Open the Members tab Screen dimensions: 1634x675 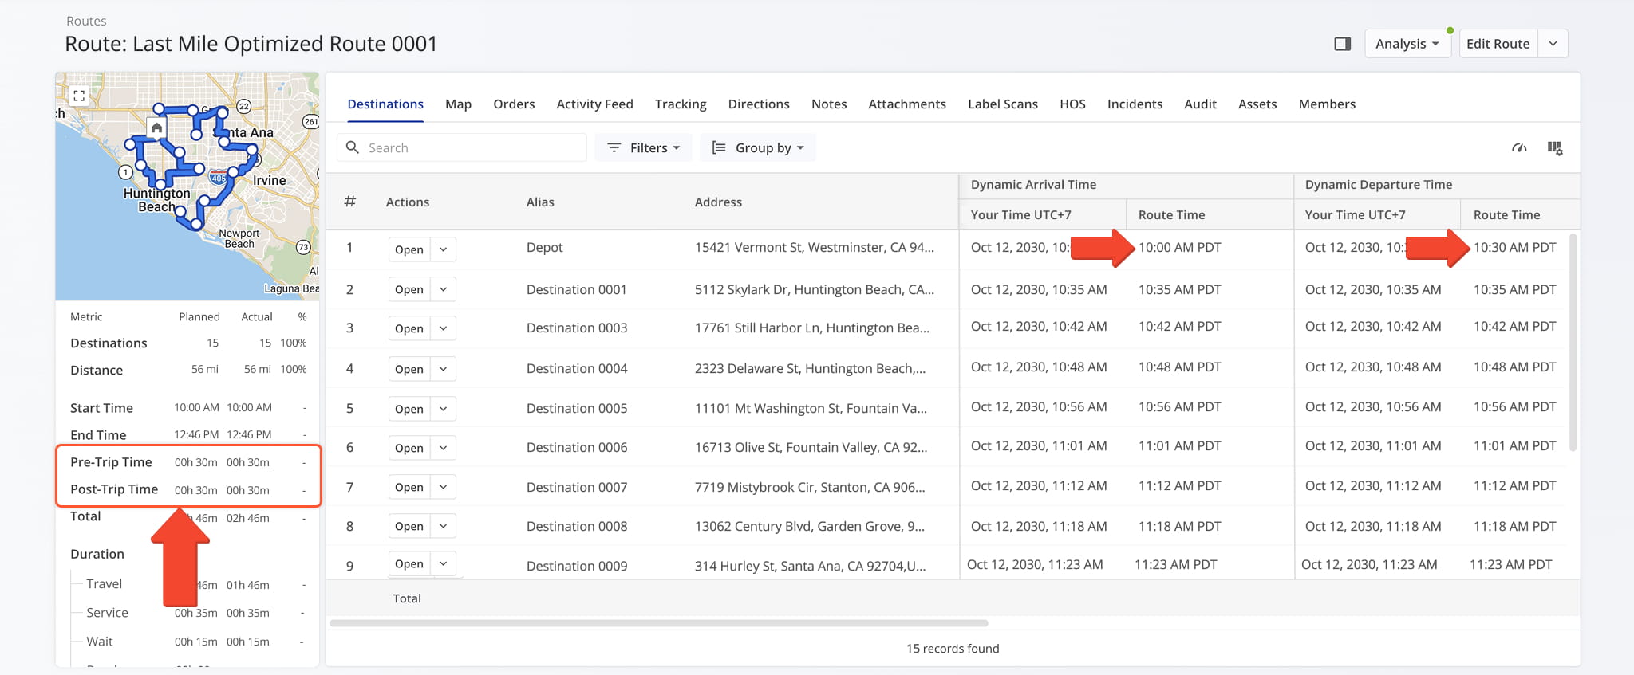click(x=1327, y=104)
